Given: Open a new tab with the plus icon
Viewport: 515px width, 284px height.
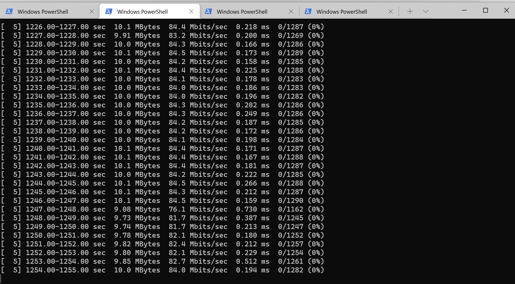Looking at the screenshot, I should pyautogui.click(x=410, y=11).
